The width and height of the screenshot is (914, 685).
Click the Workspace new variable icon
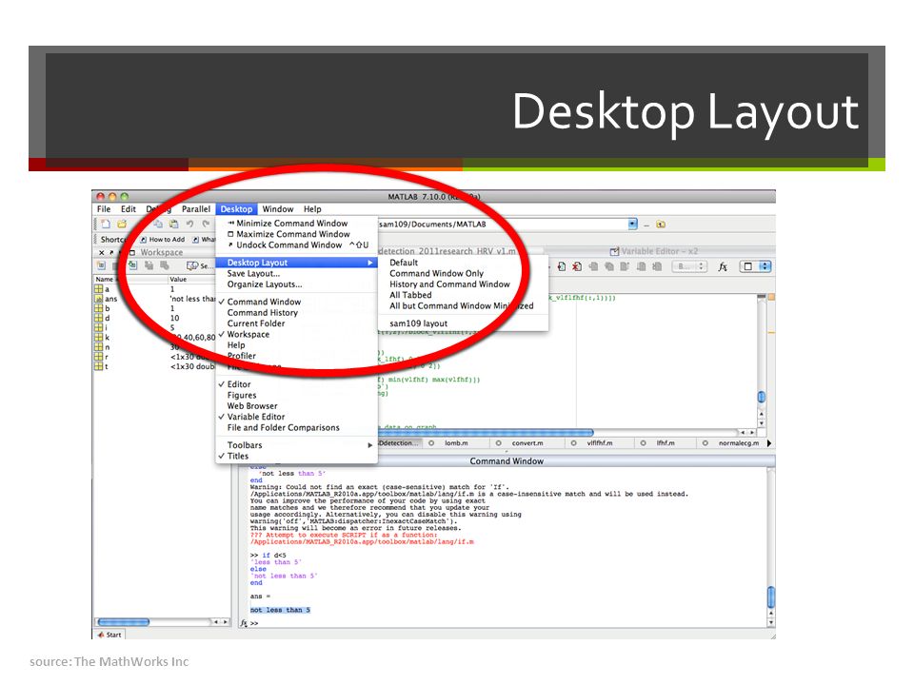coord(102,265)
